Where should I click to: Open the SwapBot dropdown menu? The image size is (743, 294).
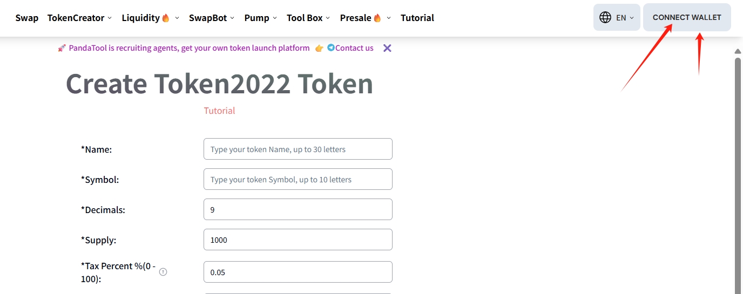211,18
